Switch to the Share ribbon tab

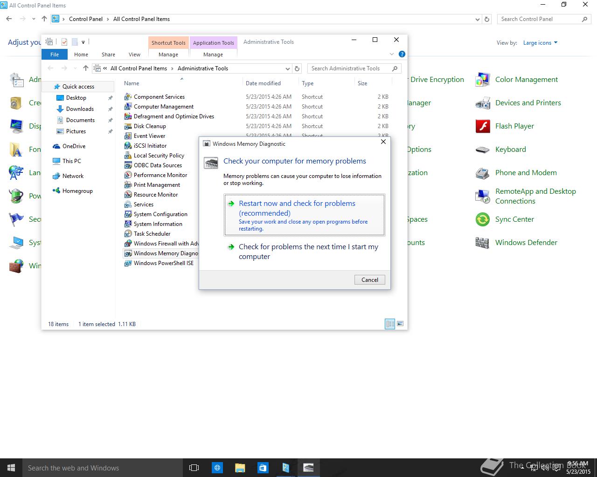click(108, 55)
